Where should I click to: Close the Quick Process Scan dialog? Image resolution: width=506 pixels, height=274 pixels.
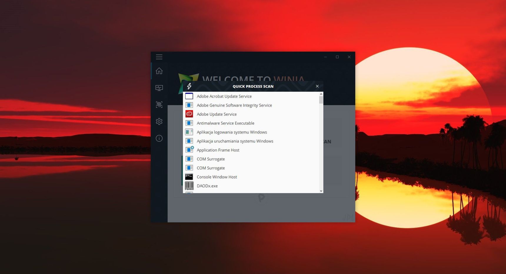click(317, 86)
